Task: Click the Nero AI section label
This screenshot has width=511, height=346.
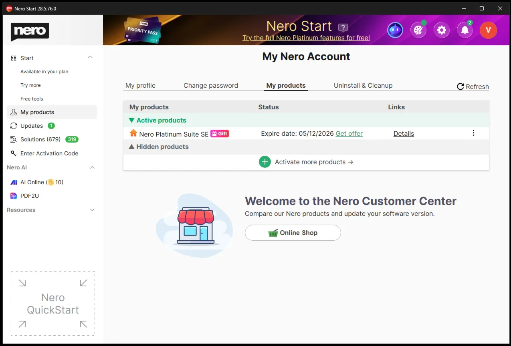Action: [17, 167]
